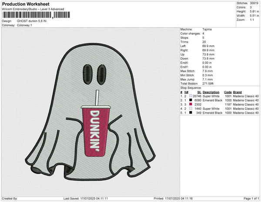The image size is (261, 202).
Task: Click the stitch count 349 in stop 5
Action: tap(199, 113)
